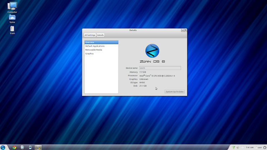This screenshot has height=150, width=267.
Task: Open the file manager from the taskbar
Action: (22, 147)
